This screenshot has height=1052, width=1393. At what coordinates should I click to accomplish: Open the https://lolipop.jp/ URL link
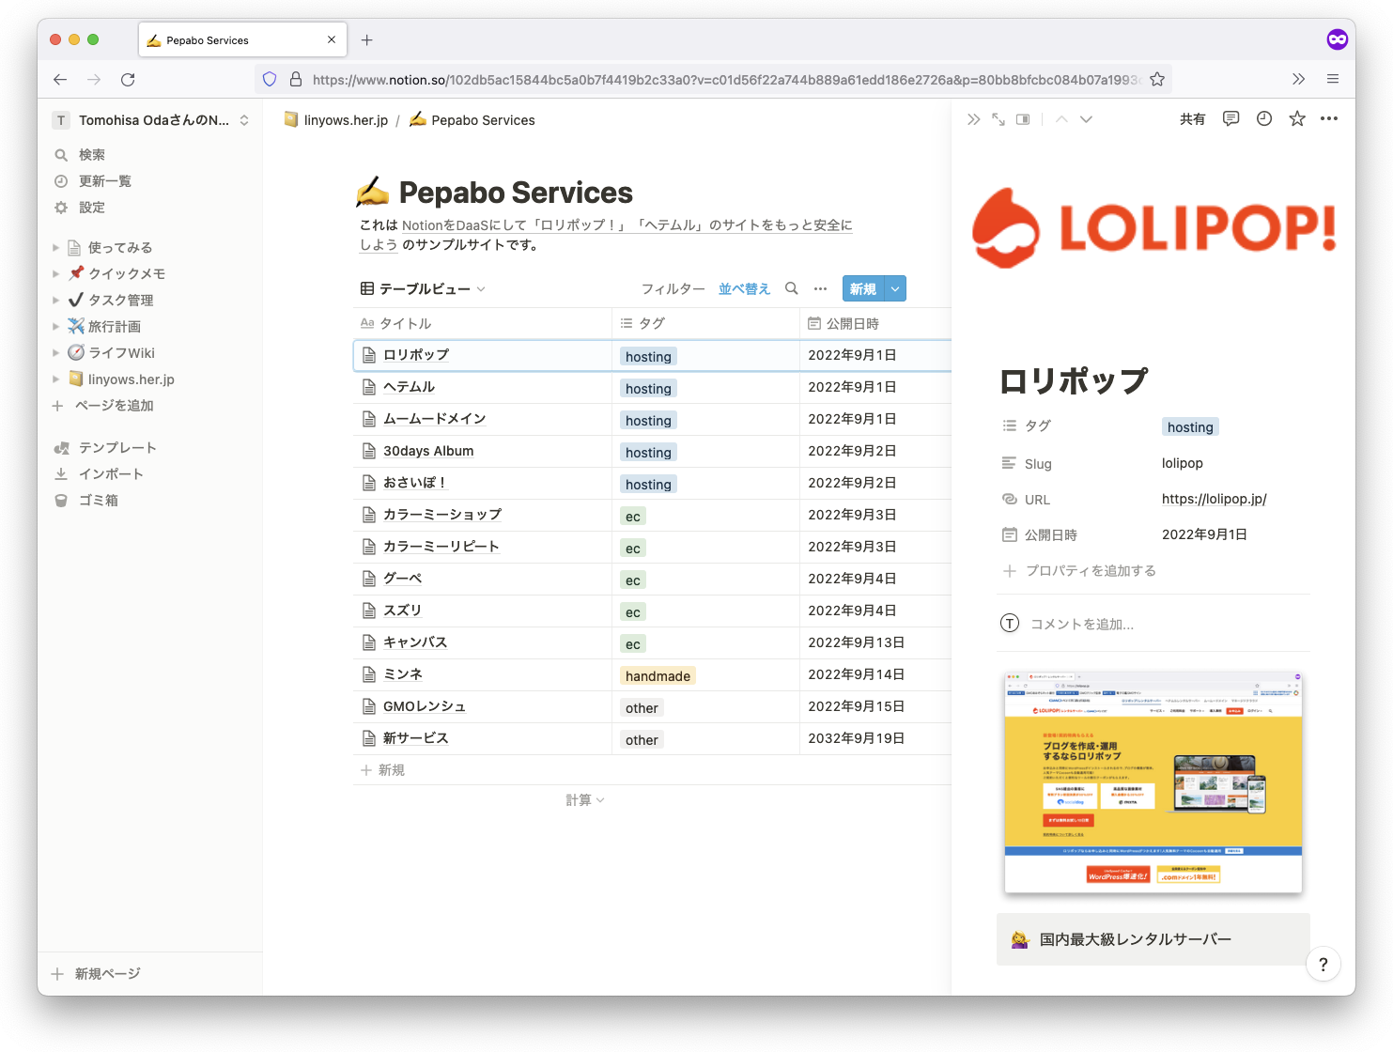click(1214, 499)
